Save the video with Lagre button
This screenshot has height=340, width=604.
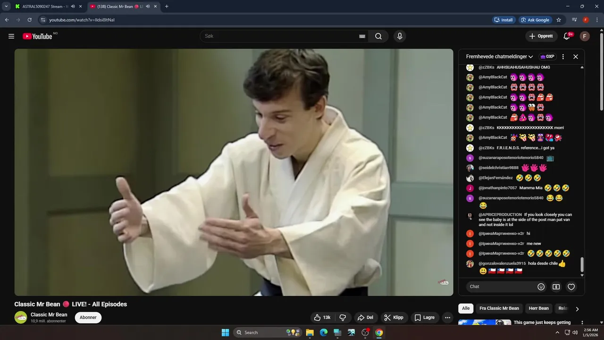(x=424, y=317)
